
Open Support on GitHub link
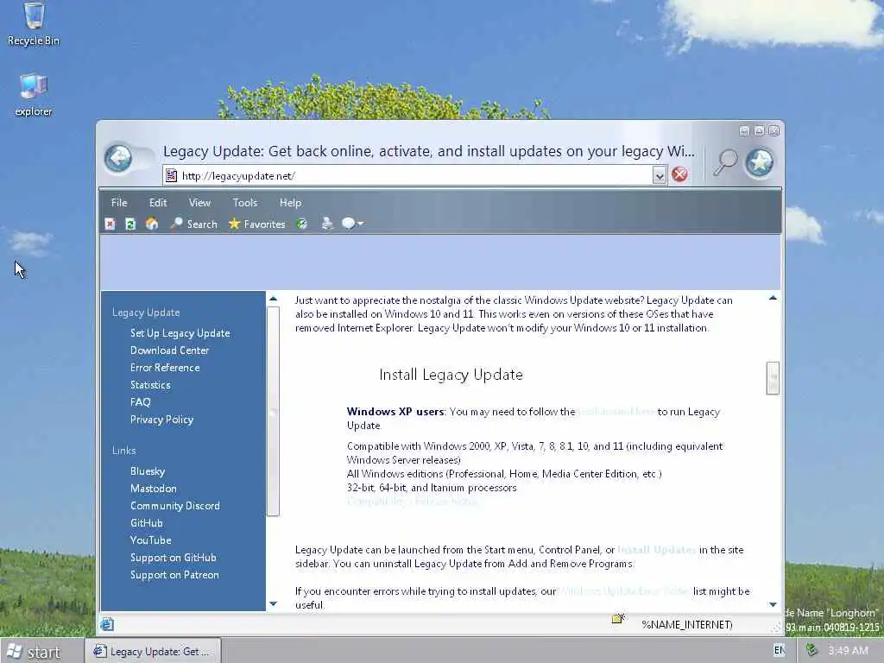[173, 558]
